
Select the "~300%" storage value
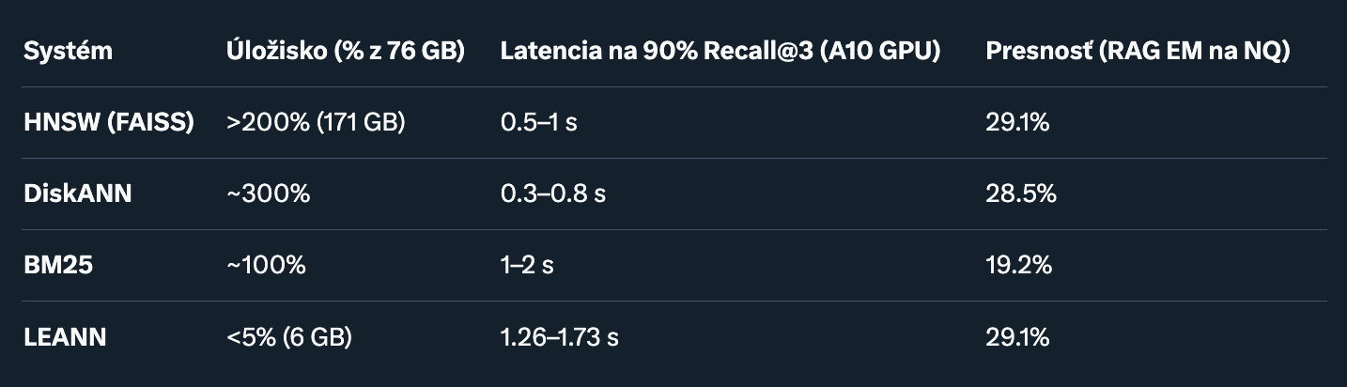coord(268,193)
